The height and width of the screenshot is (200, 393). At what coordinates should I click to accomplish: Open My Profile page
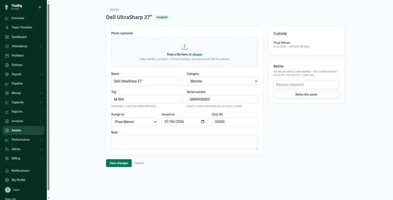click(x=24, y=180)
